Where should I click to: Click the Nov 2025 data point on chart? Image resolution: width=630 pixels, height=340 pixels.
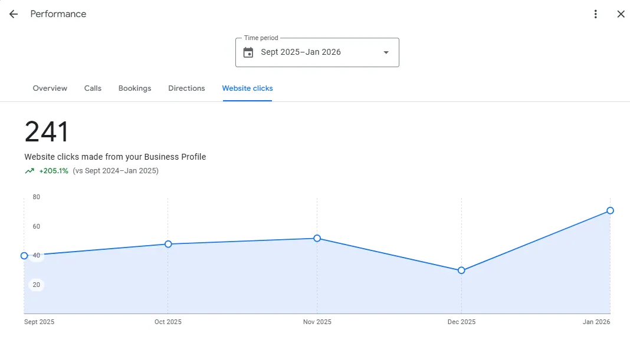click(x=317, y=239)
